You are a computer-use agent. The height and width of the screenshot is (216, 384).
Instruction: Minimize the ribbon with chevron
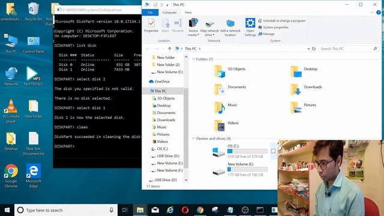pos(372,12)
